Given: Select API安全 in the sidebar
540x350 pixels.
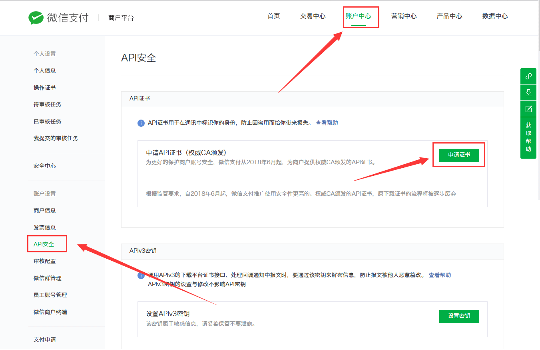Looking at the screenshot, I should (x=44, y=244).
